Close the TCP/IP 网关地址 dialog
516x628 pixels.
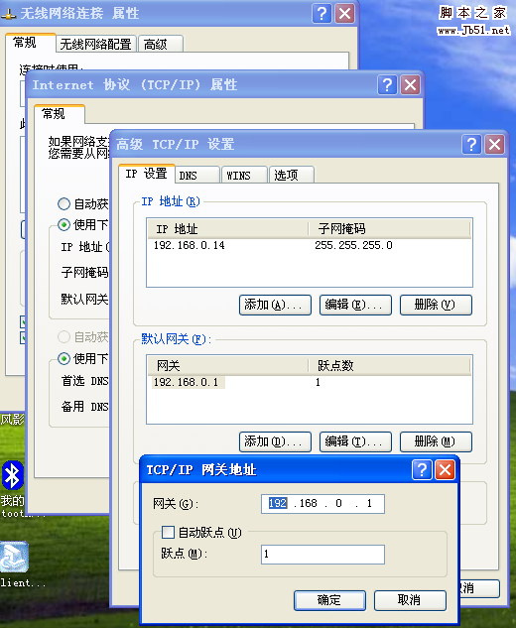click(446, 470)
